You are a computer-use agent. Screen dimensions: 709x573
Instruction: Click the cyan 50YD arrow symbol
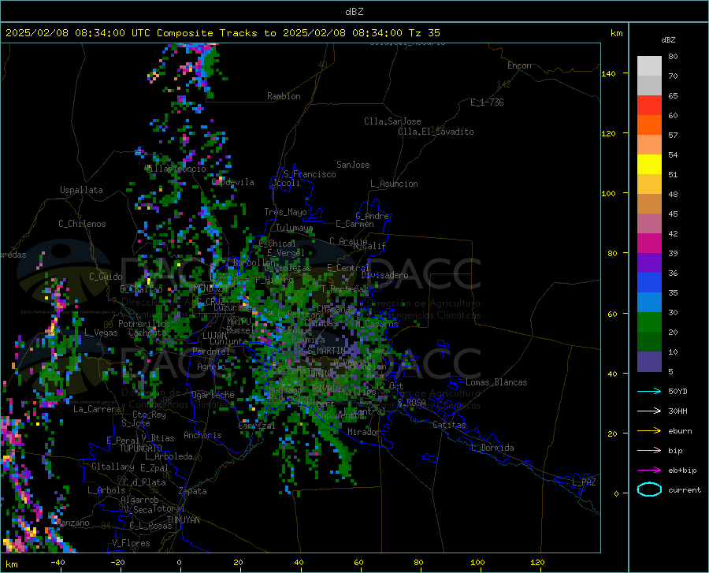(x=649, y=391)
